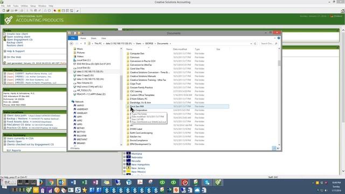Image resolution: width=345 pixels, height=194 pixels.
Task: Click the Refresh icon beside the address bar
Action: pos(255,44)
